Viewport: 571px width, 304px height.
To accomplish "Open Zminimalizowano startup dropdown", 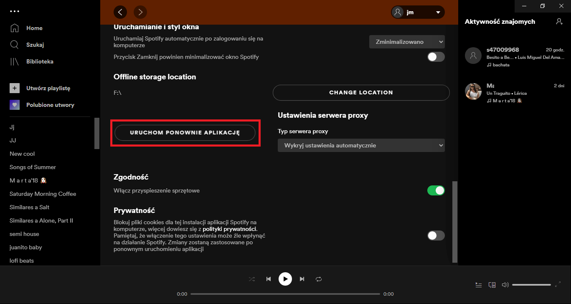I will click(407, 42).
